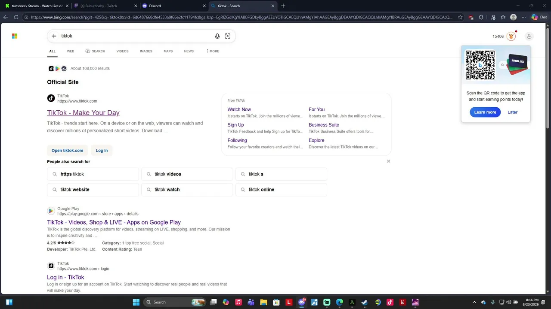Open Steam from the taskbar
The width and height of the screenshot is (551, 309).
364,302
